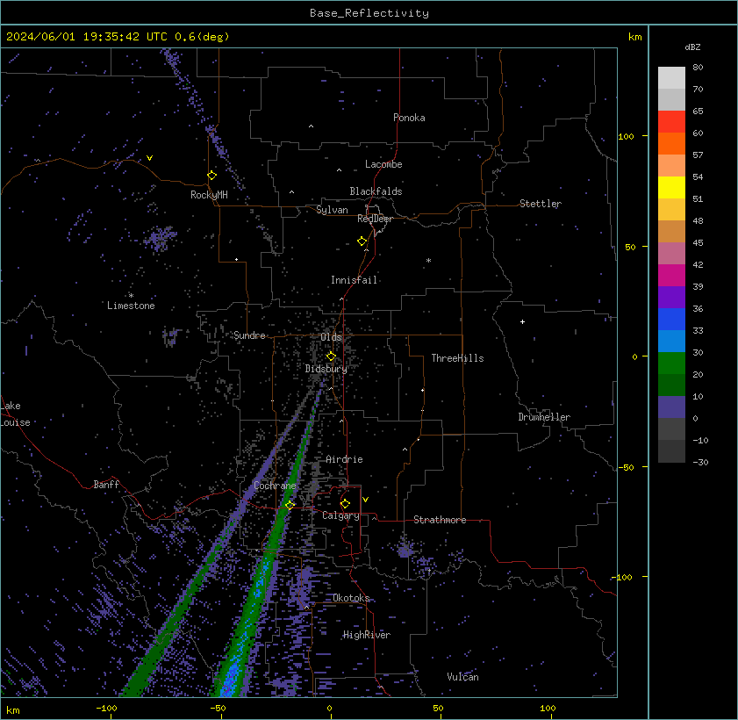This screenshot has width=738, height=720.
Task: Choose the bright green 20-30 dBZ legend swatch
Action: pyautogui.click(x=671, y=363)
